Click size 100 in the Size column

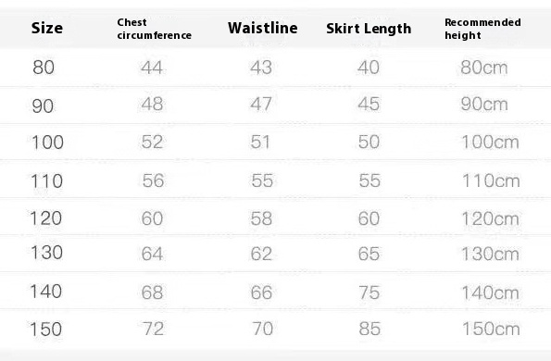pos(47,143)
